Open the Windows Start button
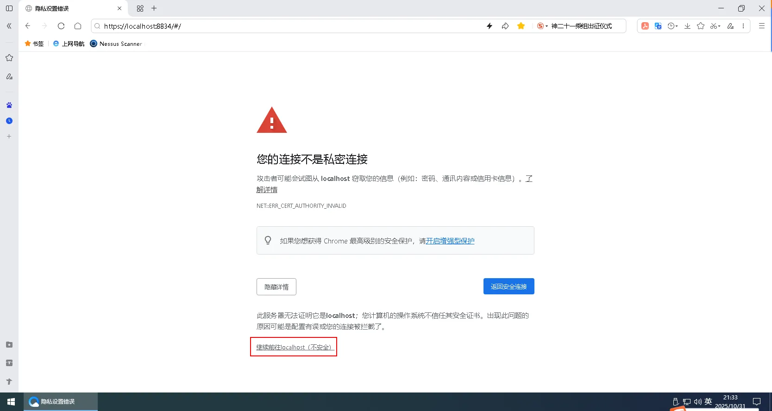Screen dimensions: 772x411 (11, 401)
